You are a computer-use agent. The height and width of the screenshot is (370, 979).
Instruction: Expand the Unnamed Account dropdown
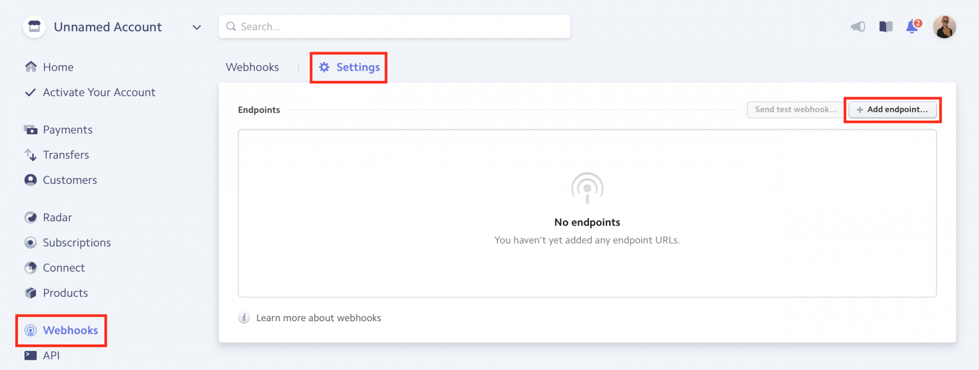click(196, 27)
